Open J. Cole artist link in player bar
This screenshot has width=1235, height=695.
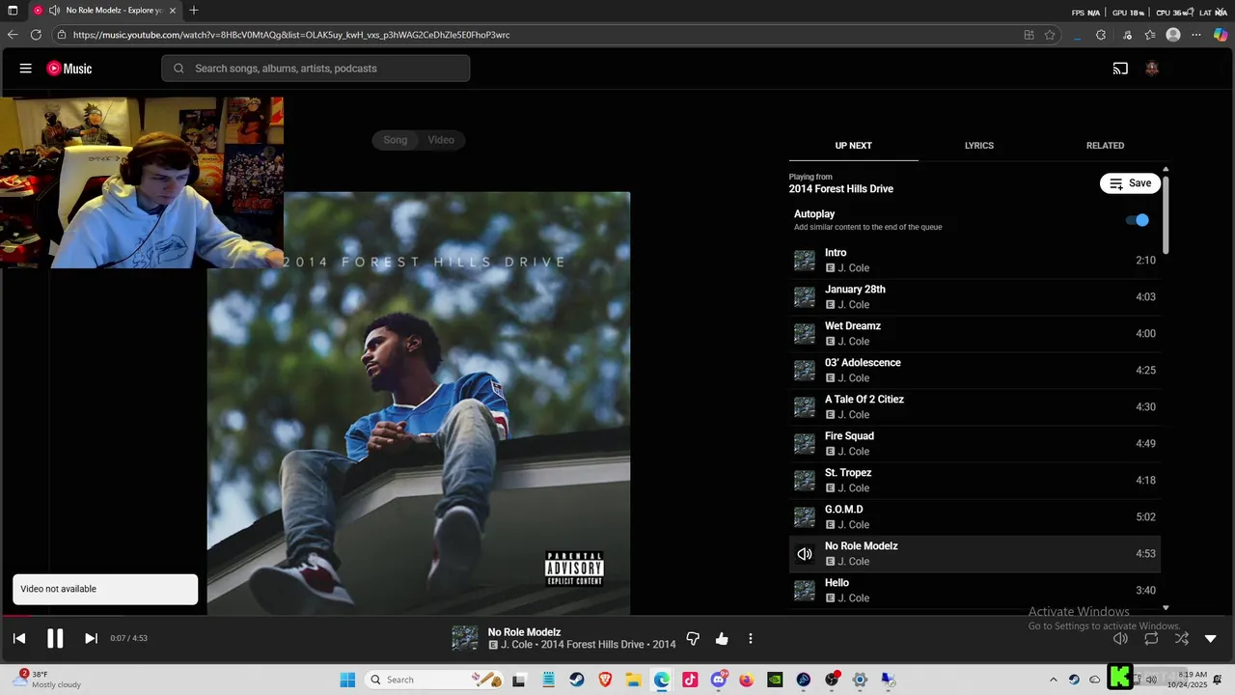point(516,645)
